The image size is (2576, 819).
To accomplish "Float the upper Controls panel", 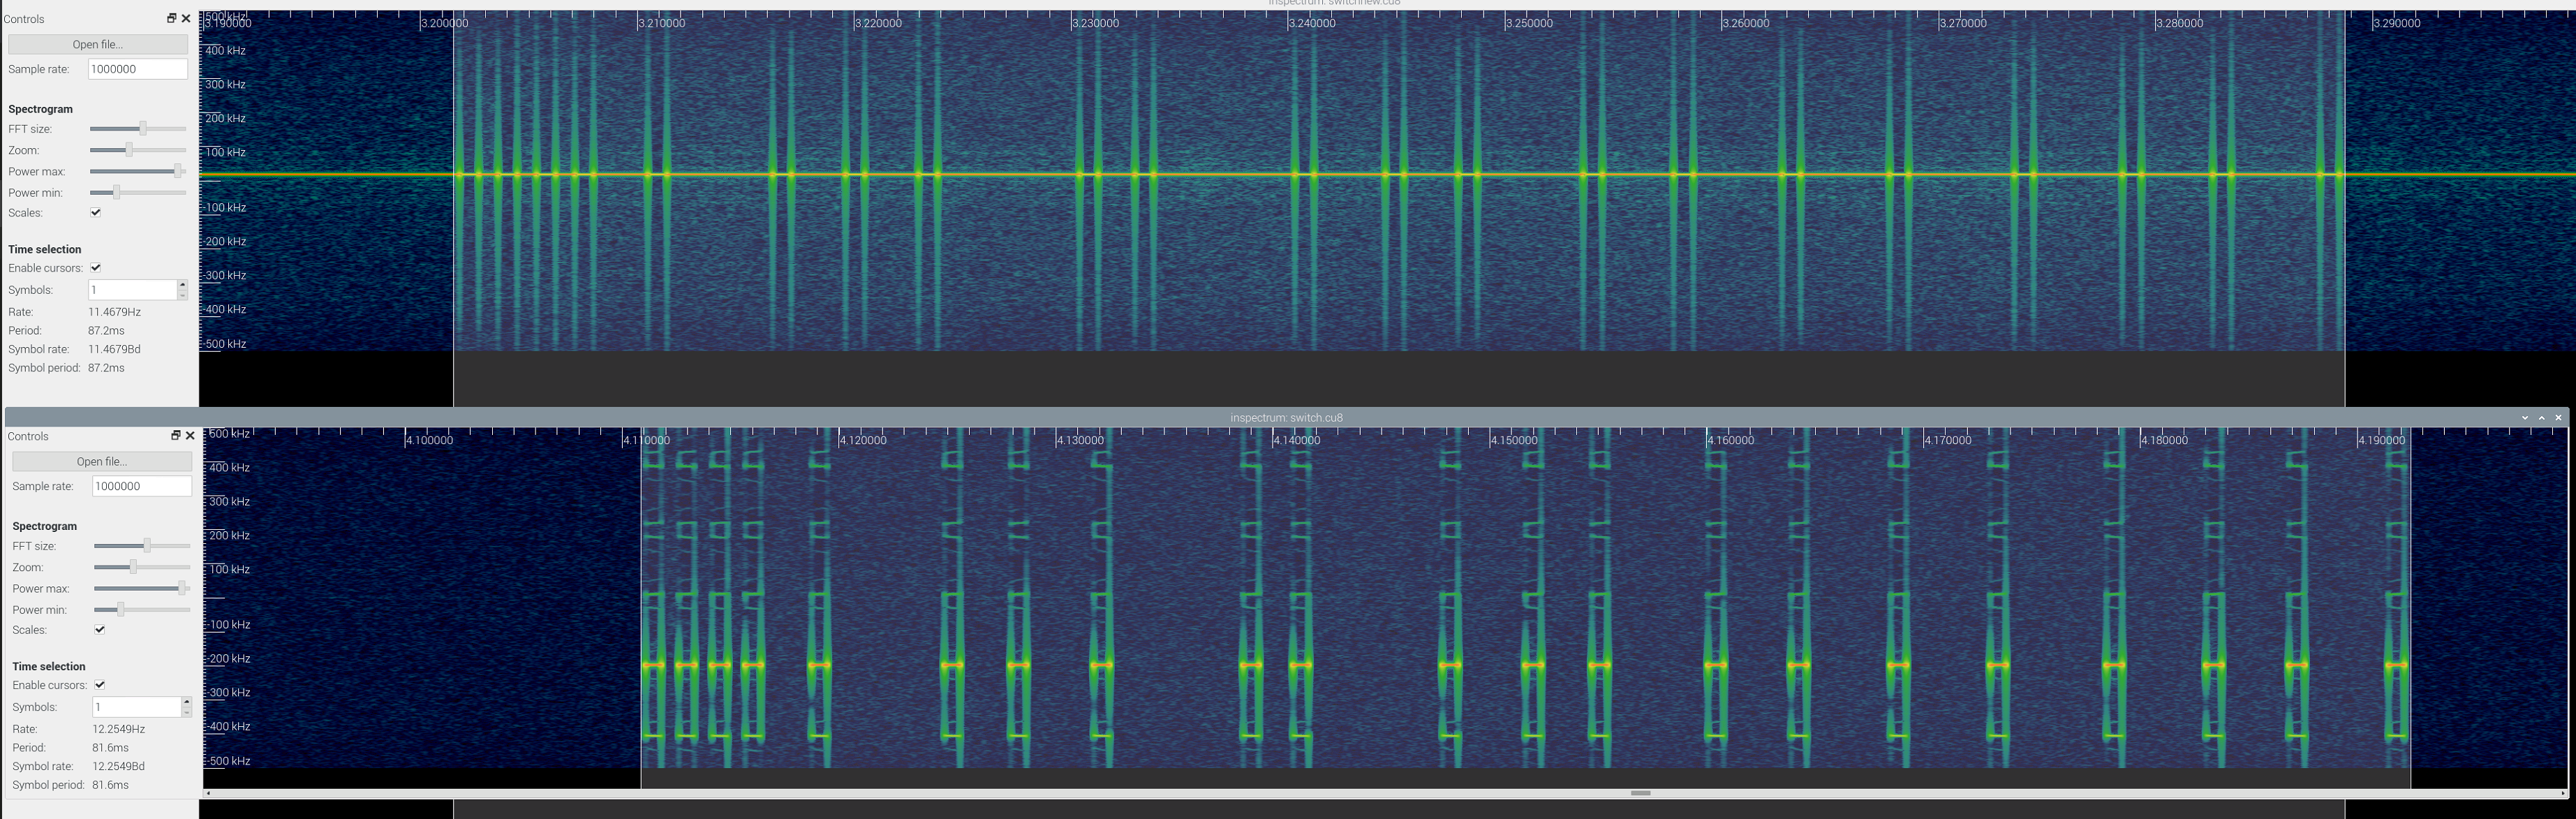I will coord(171,18).
